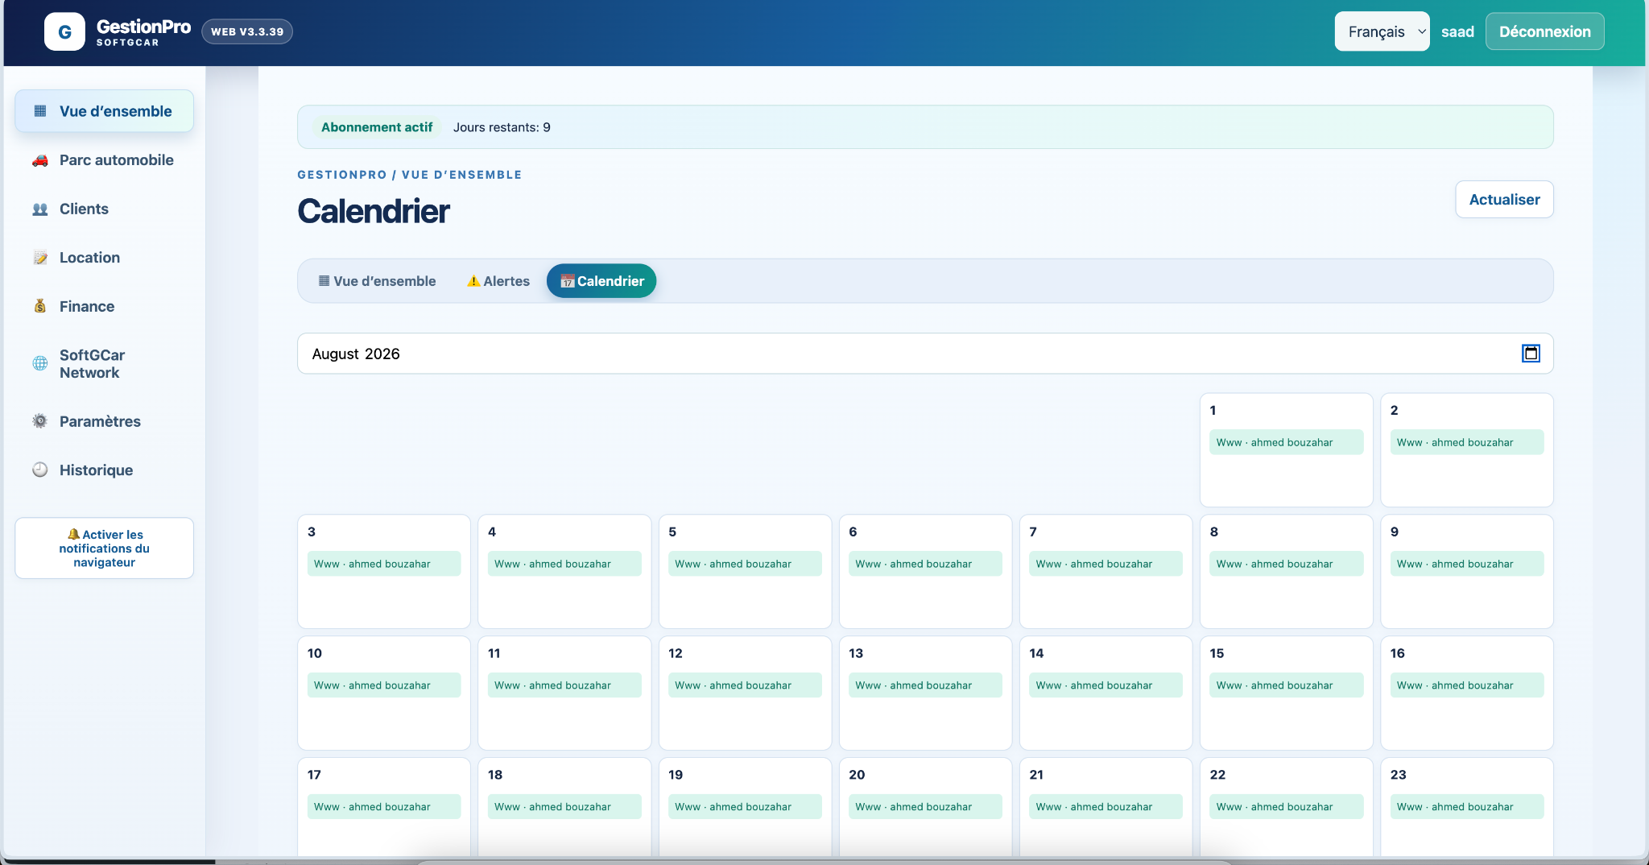Viewport: 1649px width, 865px height.
Task: Open the event on day 10
Action: coord(383,685)
